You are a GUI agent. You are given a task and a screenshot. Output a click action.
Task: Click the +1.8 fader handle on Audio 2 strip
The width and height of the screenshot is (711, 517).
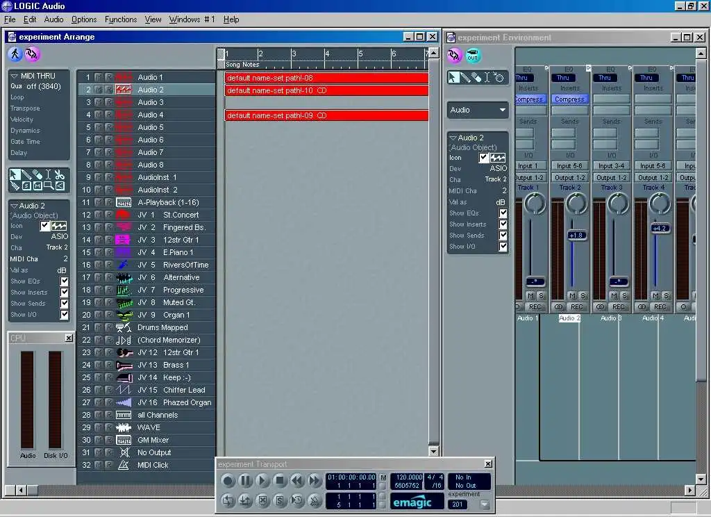[576, 235]
